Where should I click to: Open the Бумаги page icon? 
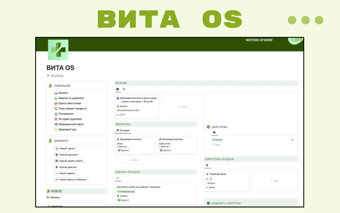coord(56,93)
